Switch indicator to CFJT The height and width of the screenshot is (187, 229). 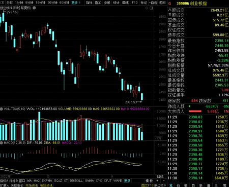coord(107,181)
